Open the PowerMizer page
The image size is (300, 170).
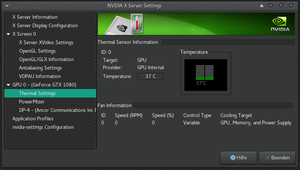(31, 102)
